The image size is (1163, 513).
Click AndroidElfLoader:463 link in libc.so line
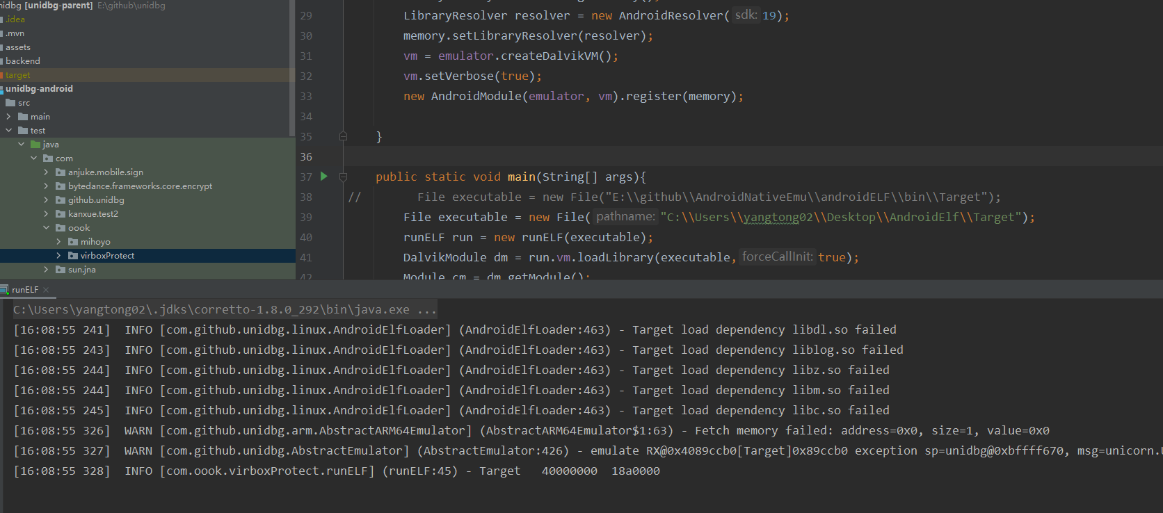pos(534,411)
